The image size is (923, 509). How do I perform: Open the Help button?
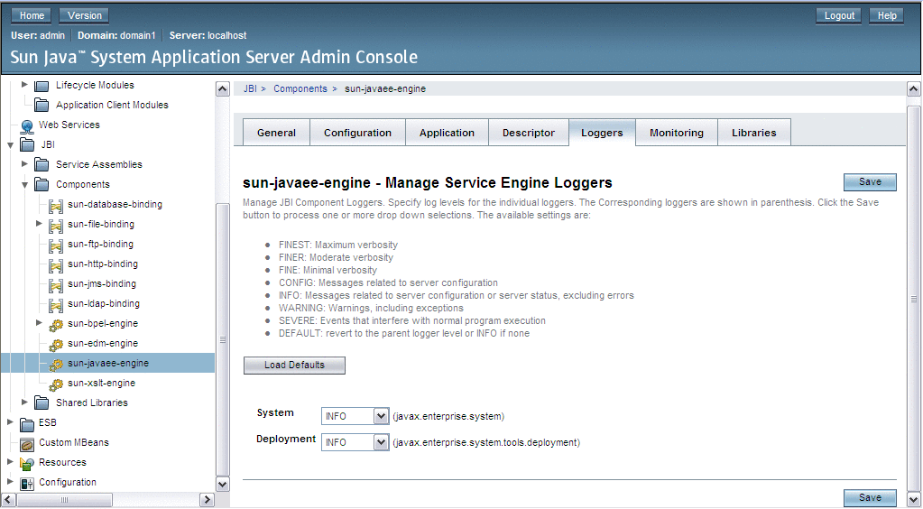[x=887, y=16]
